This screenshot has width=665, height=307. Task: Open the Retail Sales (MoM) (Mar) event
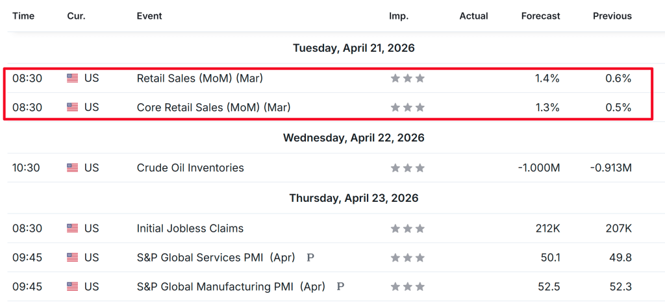coord(199,79)
